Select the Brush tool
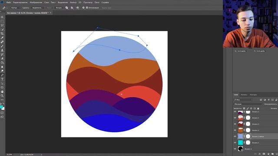 pyautogui.click(x=2, y=46)
